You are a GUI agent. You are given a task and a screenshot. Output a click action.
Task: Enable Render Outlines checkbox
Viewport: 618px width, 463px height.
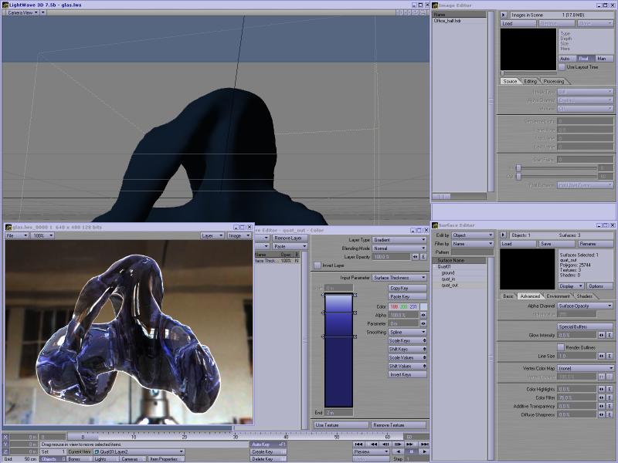561,347
